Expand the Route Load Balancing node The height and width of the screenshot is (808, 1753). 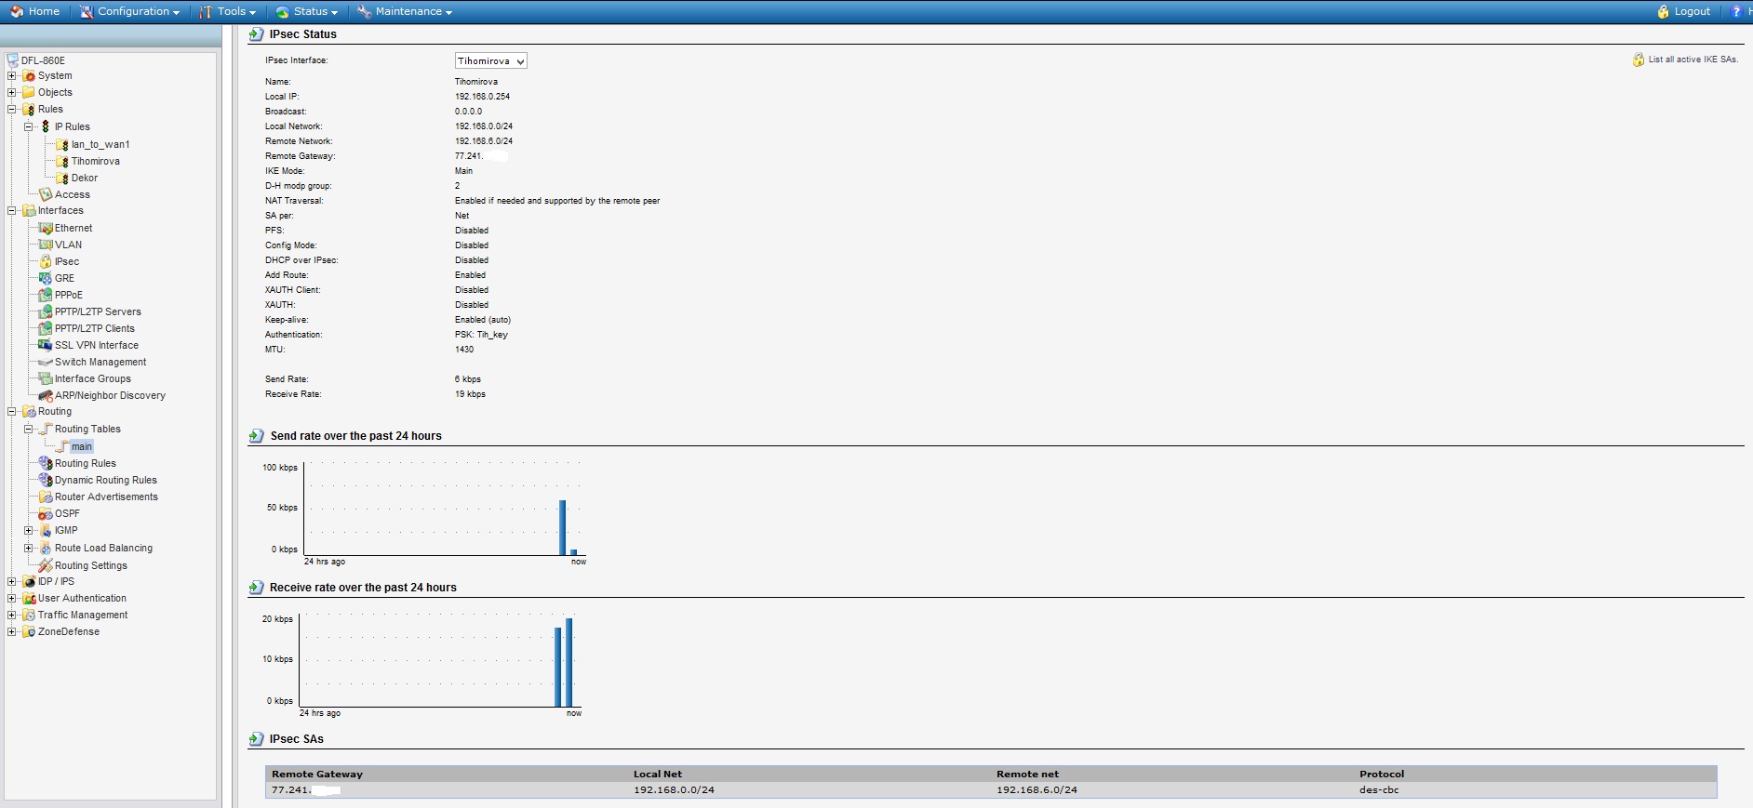[x=28, y=548]
